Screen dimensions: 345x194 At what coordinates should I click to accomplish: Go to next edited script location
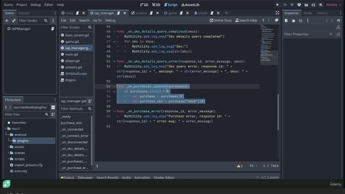[x=268, y=20]
